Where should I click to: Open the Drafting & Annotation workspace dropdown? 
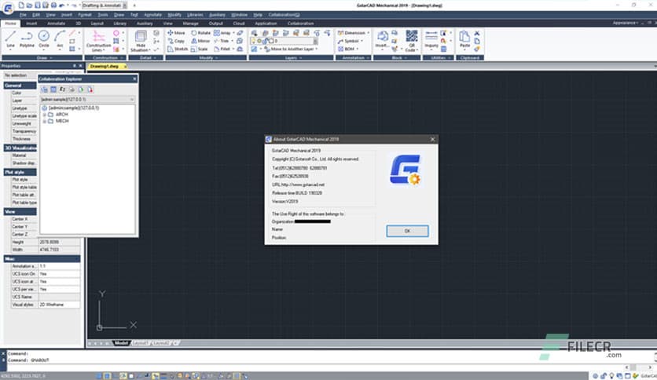click(x=124, y=5)
